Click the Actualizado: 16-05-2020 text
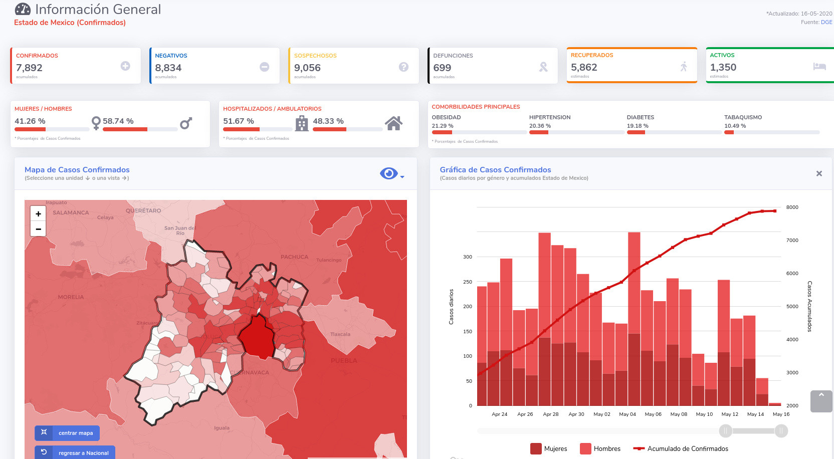 (799, 14)
